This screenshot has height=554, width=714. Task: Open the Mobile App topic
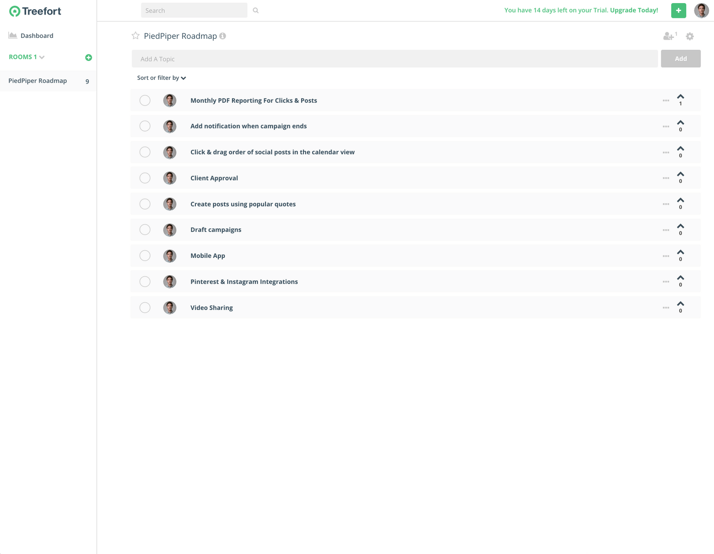pyautogui.click(x=208, y=256)
